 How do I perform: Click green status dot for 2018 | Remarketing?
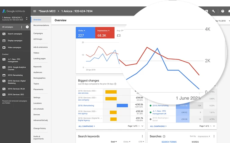pos(151,106)
